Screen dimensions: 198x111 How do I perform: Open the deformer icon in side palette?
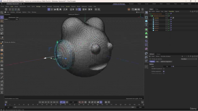146,41
